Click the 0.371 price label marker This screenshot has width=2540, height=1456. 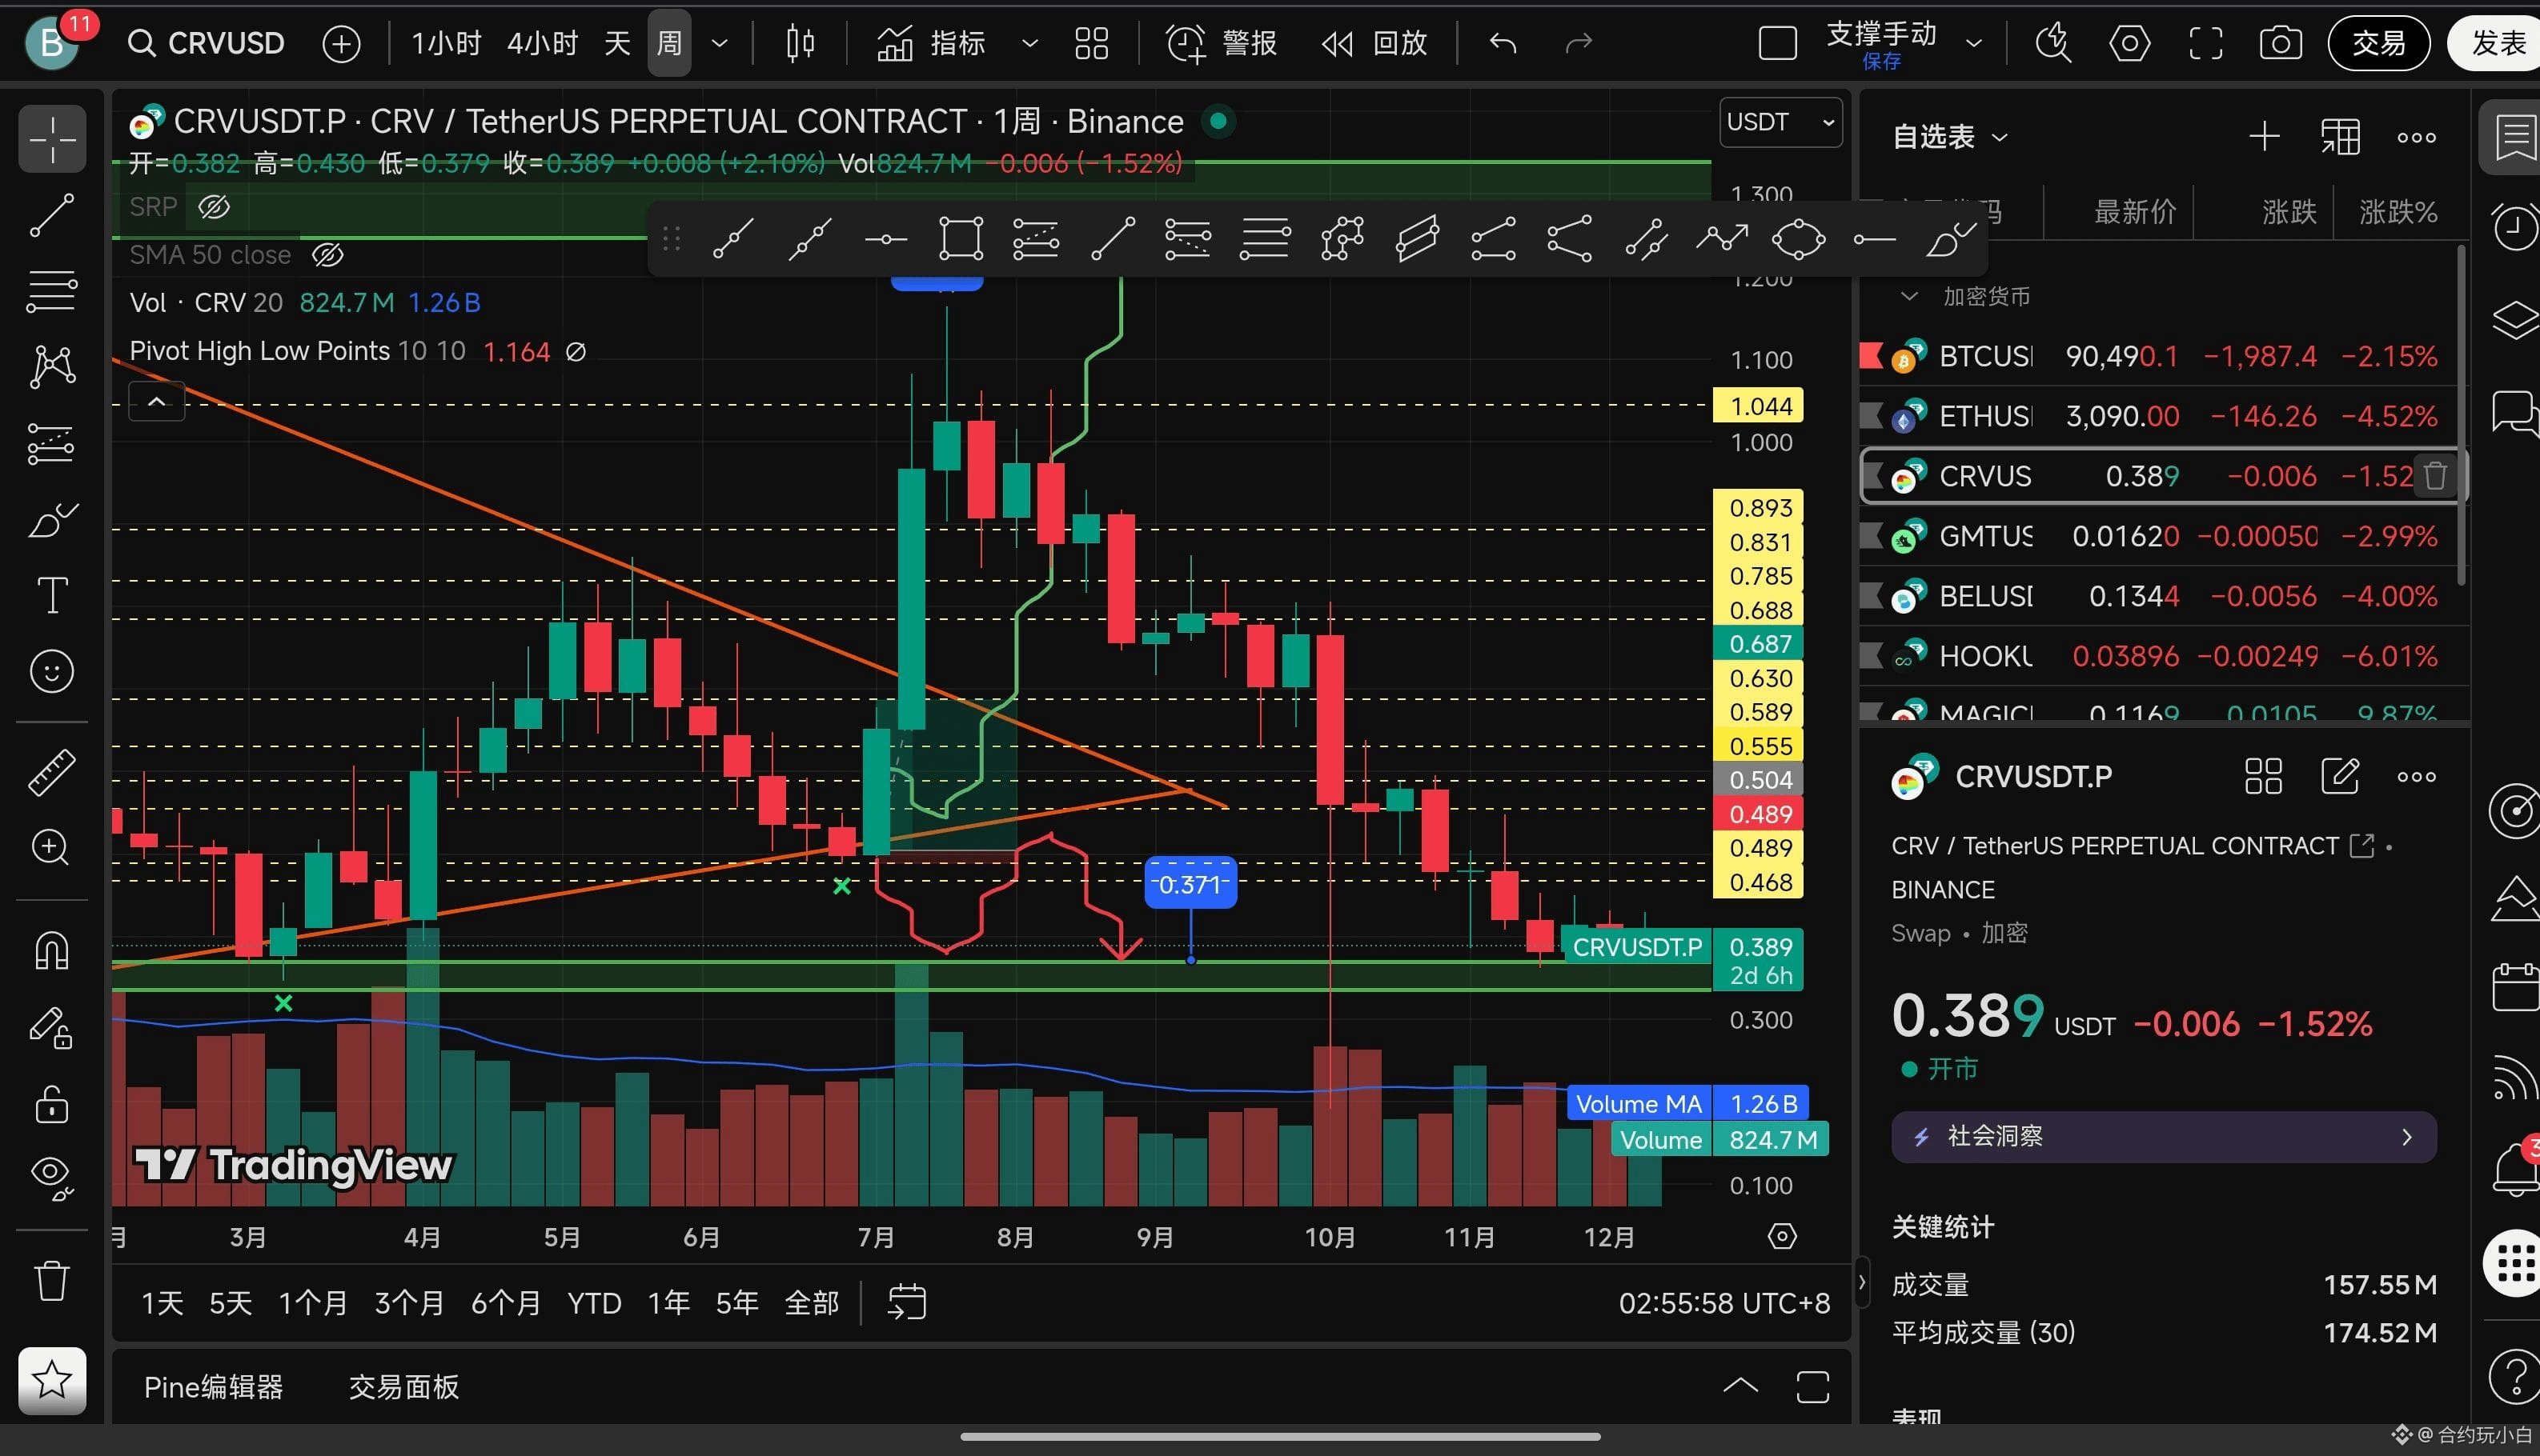click(1190, 884)
